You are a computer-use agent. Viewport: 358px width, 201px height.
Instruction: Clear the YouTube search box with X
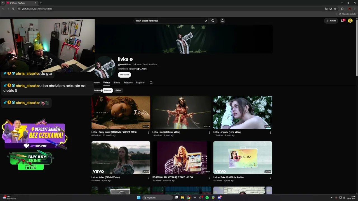(x=206, y=21)
